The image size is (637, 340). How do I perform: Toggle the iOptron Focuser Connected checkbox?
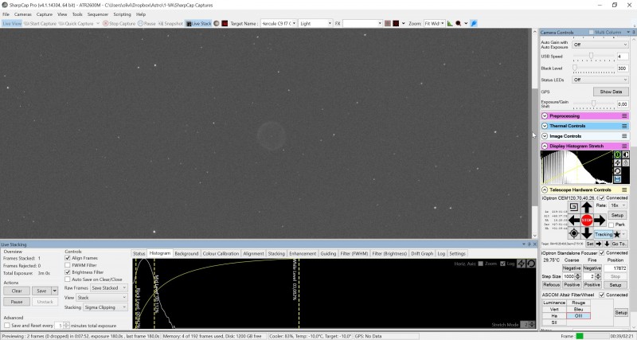coord(602,252)
